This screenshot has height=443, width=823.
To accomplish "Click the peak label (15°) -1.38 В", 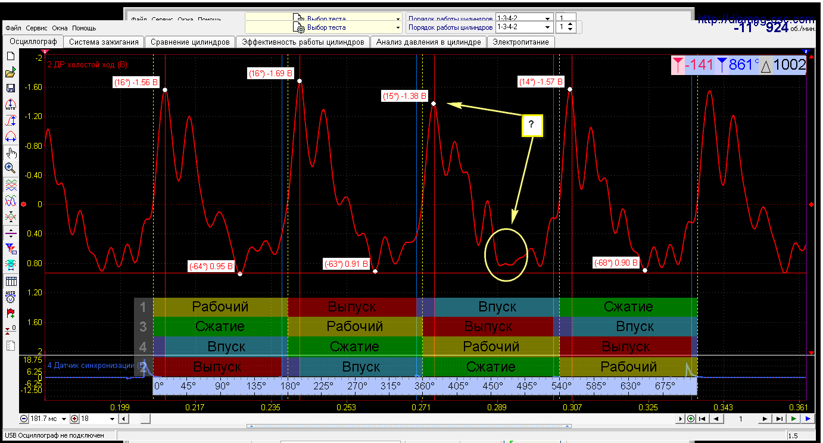I will [x=405, y=96].
